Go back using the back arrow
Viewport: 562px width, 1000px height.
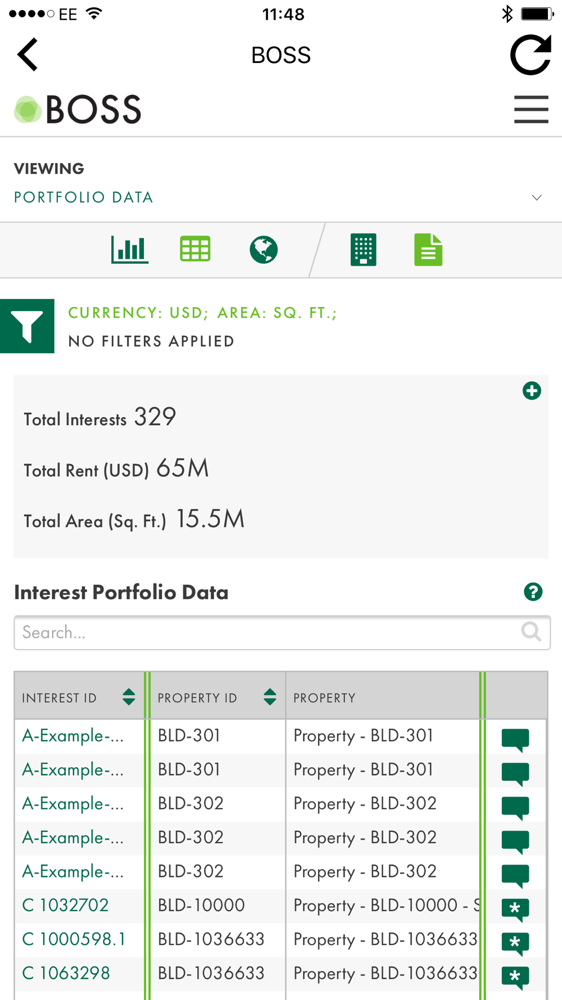point(28,55)
